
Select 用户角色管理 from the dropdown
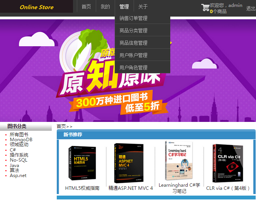click(142, 68)
